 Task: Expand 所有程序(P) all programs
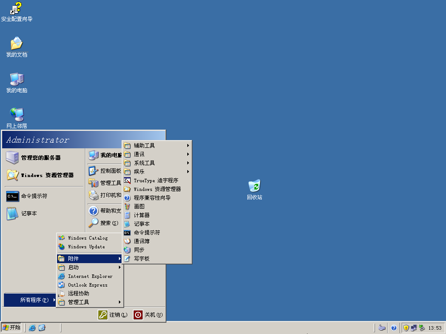coord(30,300)
